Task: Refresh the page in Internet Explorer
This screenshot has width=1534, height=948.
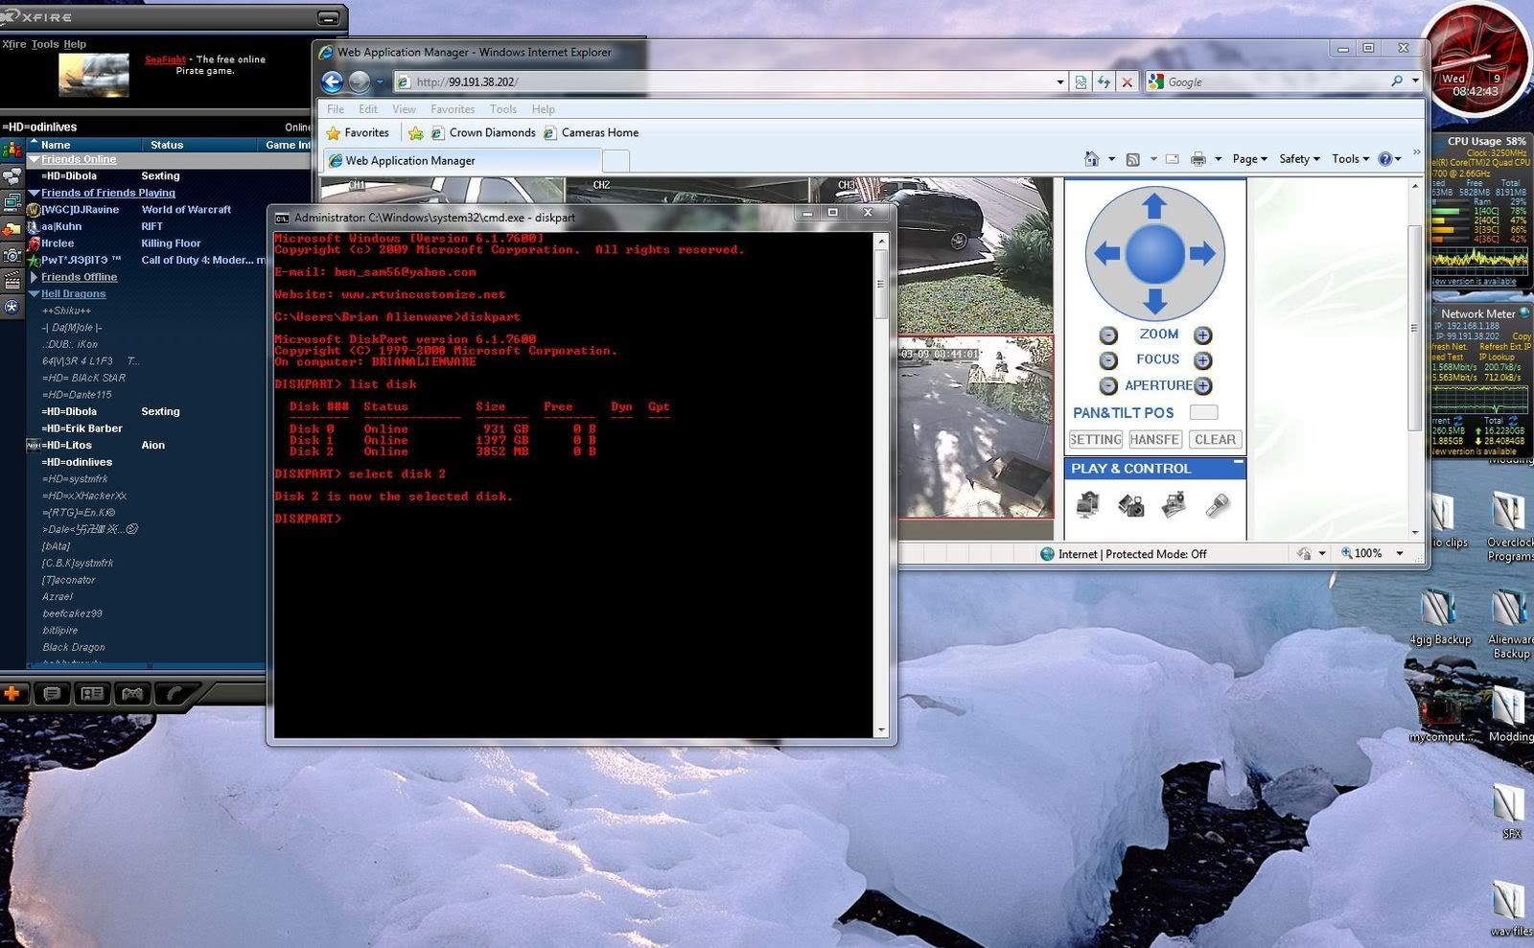Action: pyautogui.click(x=1104, y=82)
